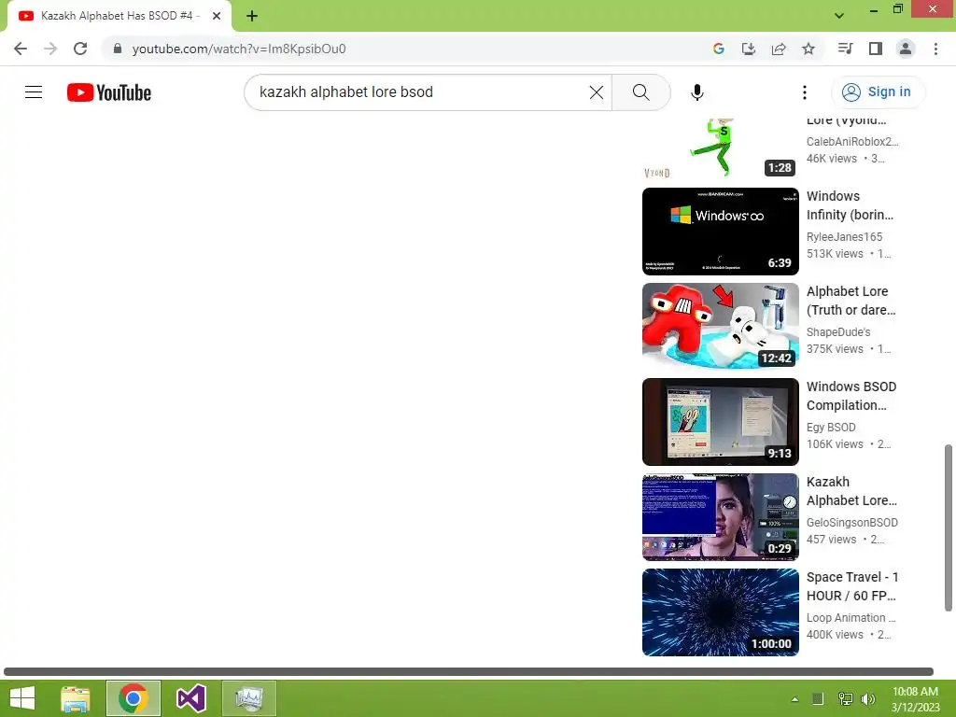Screen dimensions: 956x717
Task: Open the volume control in the tray
Action: (x=868, y=698)
